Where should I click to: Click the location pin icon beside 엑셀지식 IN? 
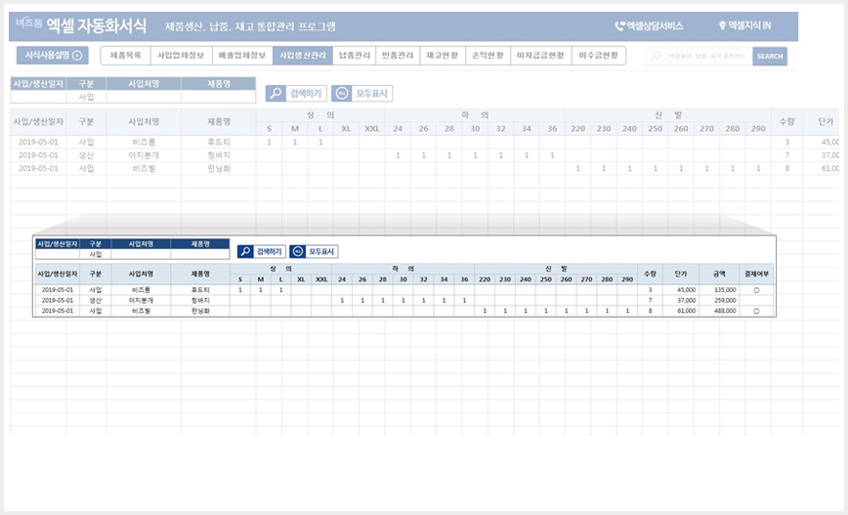point(721,25)
